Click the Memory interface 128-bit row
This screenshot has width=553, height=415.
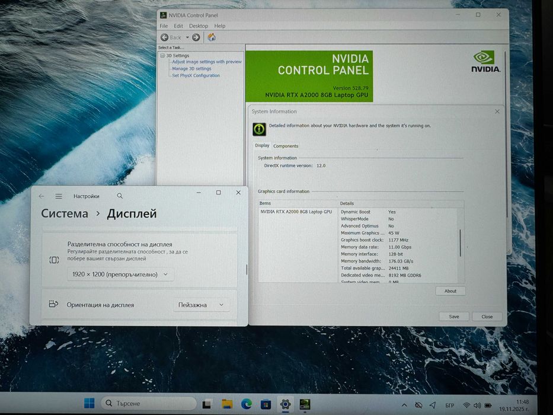pos(398,254)
